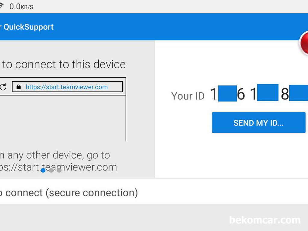308x231 pixels.
Task: Tap the secure connection status text
Action: pos(69,193)
